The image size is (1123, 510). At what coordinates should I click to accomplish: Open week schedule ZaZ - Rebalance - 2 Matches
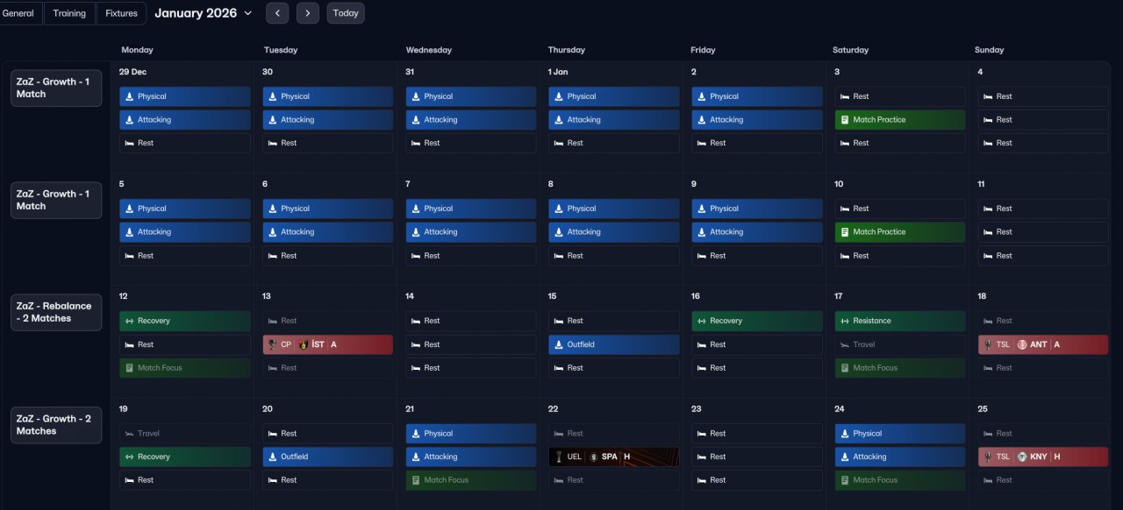click(56, 312)
